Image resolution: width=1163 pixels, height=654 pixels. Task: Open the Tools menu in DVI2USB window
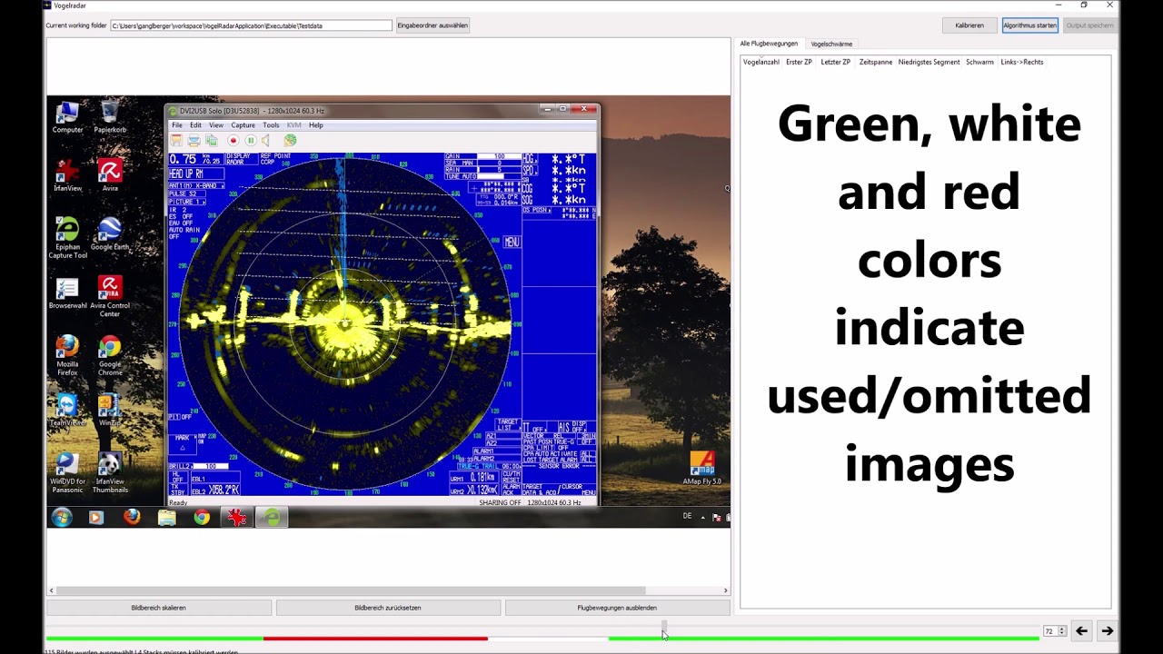(x=271, y=125)
